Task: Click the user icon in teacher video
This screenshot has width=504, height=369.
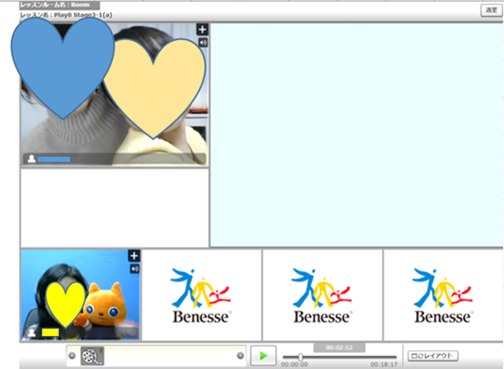Action: [x=32, y=332]
